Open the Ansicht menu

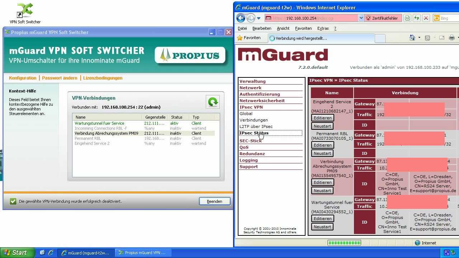(283, 28)
